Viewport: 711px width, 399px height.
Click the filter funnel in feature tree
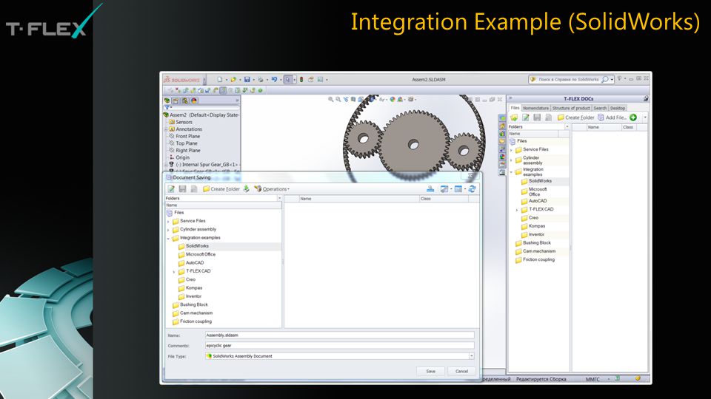(x=167, y=108)
